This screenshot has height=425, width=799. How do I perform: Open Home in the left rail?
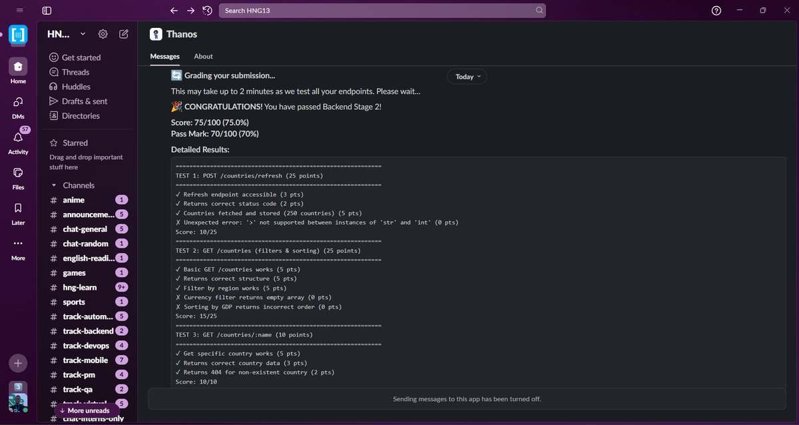pos(17,67)
